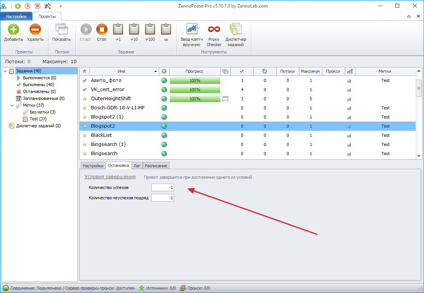
Task: Click the VK_cert_error 100% progress bar
Action: [x=195, y=90]
